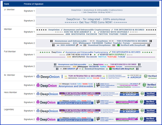Click the 'Preview of Signature' column header
Viewport: 162px width, 125px height.
[x=33, y=4]
